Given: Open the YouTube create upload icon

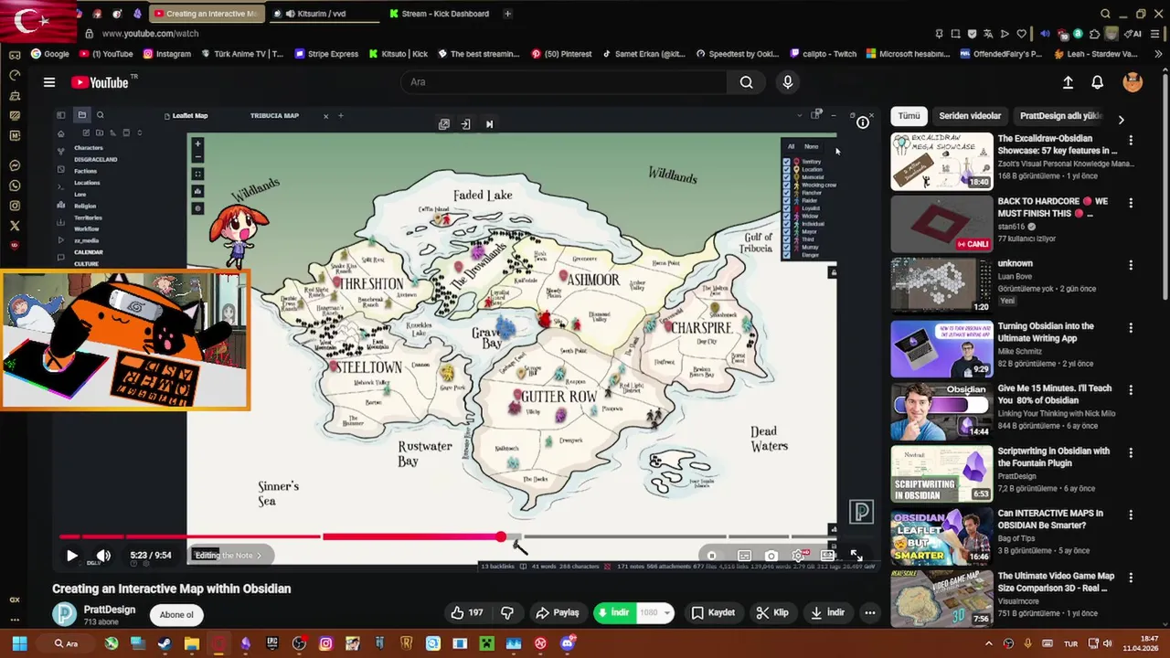Looking at the screenshot, I should click(1068, 82).
